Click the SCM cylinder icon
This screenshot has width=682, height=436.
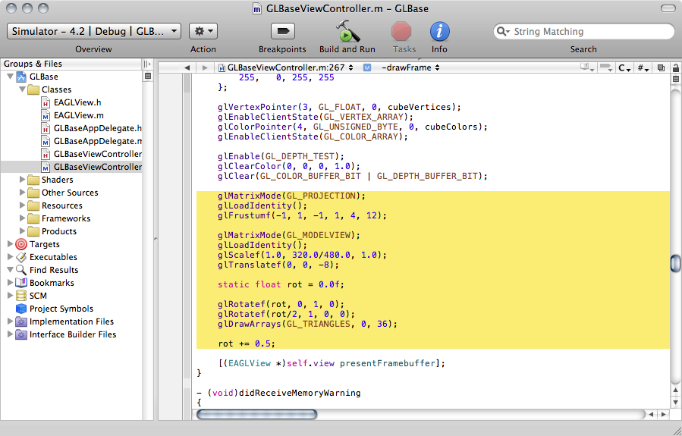tap(21, 296)
